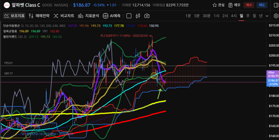Image resolution: width=279 pixels, height=140 pixels.
Task: Click the $186.87 price in header
Action: coord(82,5)
